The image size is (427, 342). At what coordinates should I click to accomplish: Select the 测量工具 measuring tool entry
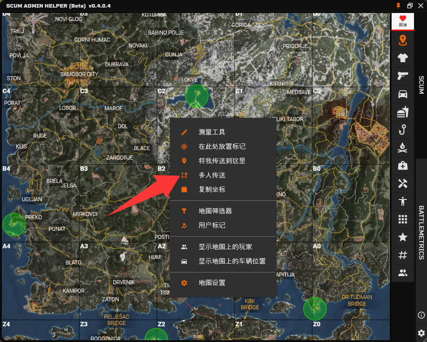[223, 132]
